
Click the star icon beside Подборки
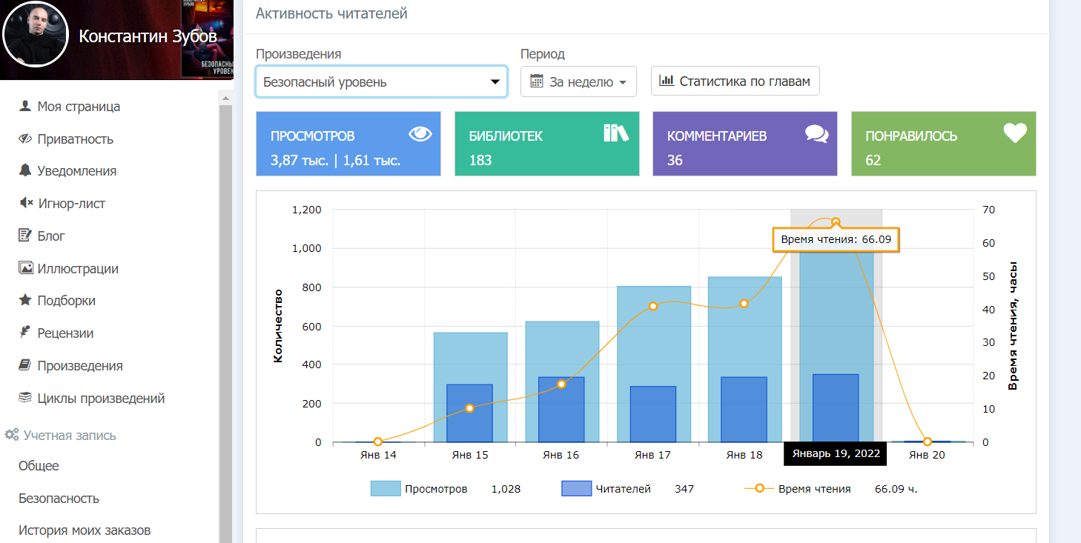click(25, 300)
